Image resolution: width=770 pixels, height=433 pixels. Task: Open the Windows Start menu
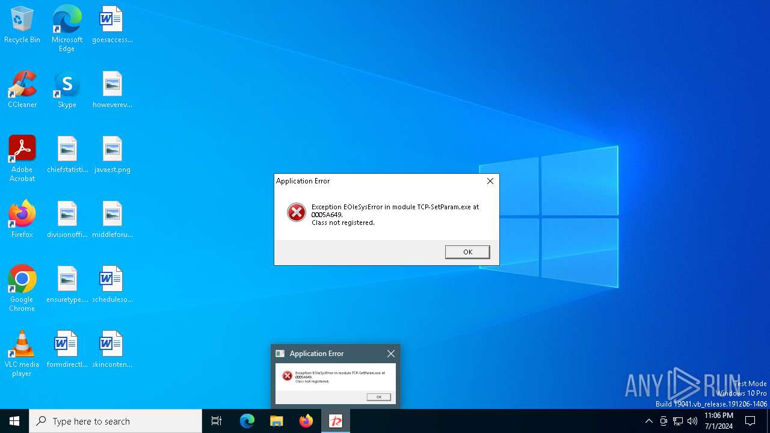pos(14,421)
